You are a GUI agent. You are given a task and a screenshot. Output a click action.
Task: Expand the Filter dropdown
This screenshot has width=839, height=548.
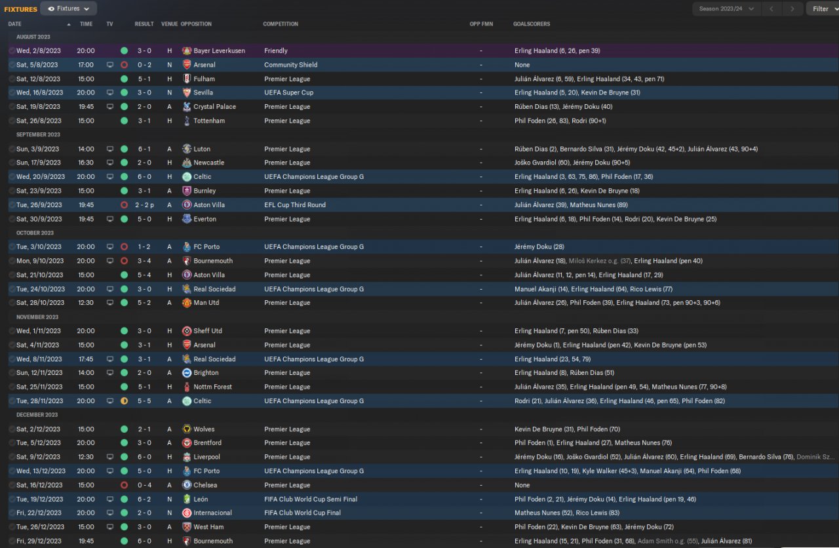[x=824, y=9]
